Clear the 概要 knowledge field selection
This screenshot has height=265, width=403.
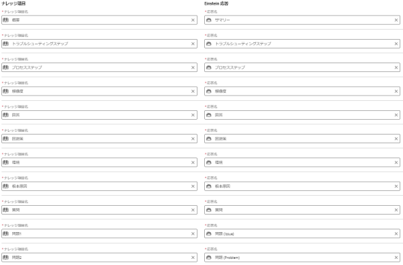(x=193, y=20)
